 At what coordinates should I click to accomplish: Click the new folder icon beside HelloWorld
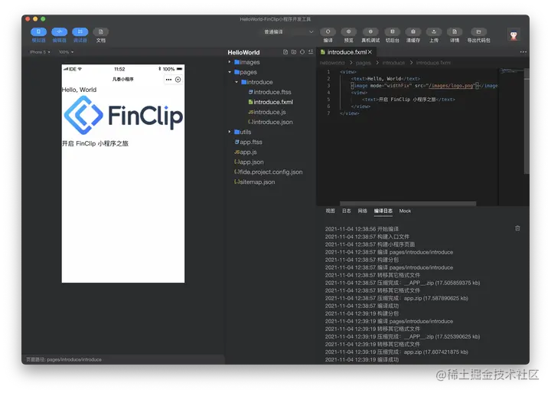[294, 52]
